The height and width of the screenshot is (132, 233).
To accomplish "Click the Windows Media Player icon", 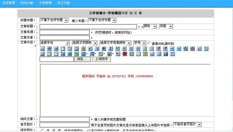I will pyautogui.click(x=131, y=54).
